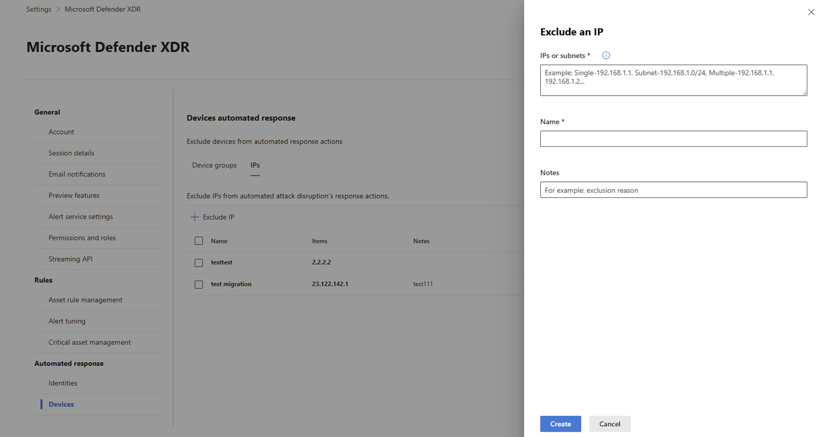Open the Settings breadcrumb link
This screenshot has height=437, width=821.
pos(39,9)
